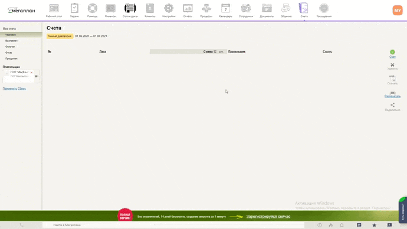Sort by Дата column header

[x=103, y=51]
